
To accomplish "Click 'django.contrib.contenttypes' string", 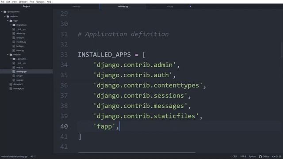I will 148,85.
